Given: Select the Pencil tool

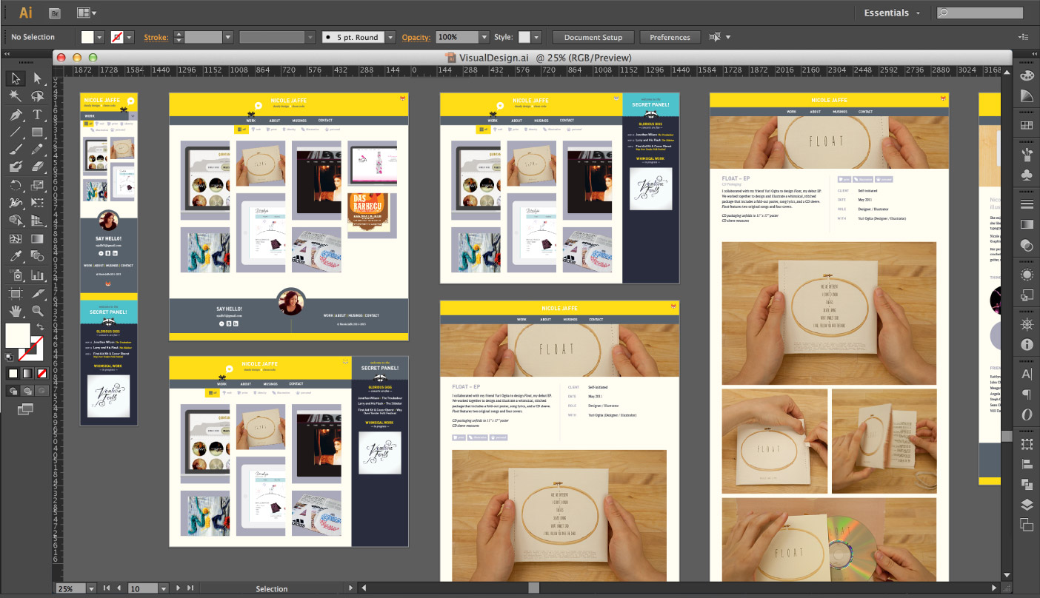Looking at the screenshot, I should (x=37, y=149).
